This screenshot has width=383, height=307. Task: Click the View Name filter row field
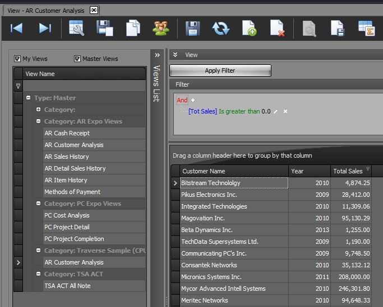coord(84,86)
